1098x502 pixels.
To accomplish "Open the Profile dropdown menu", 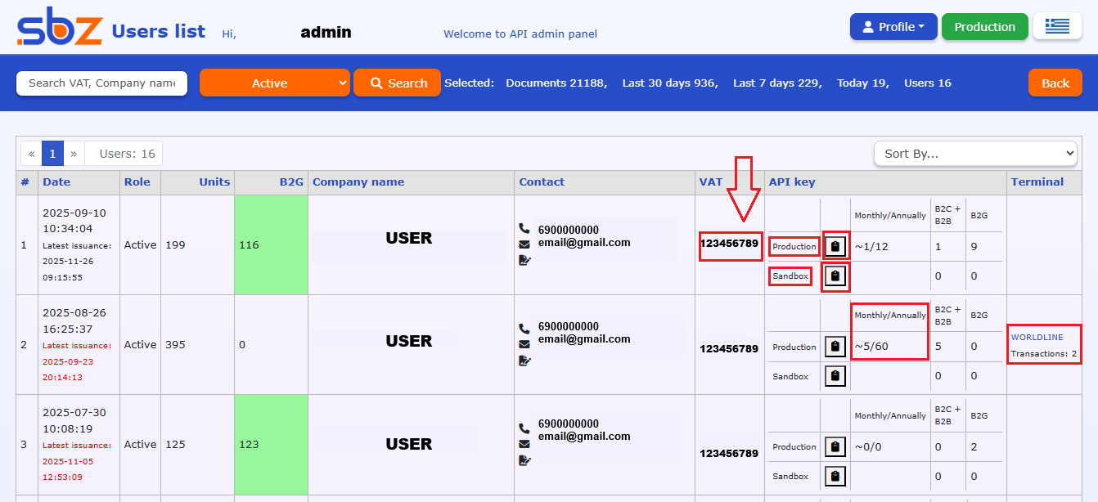I will (893, 26).
